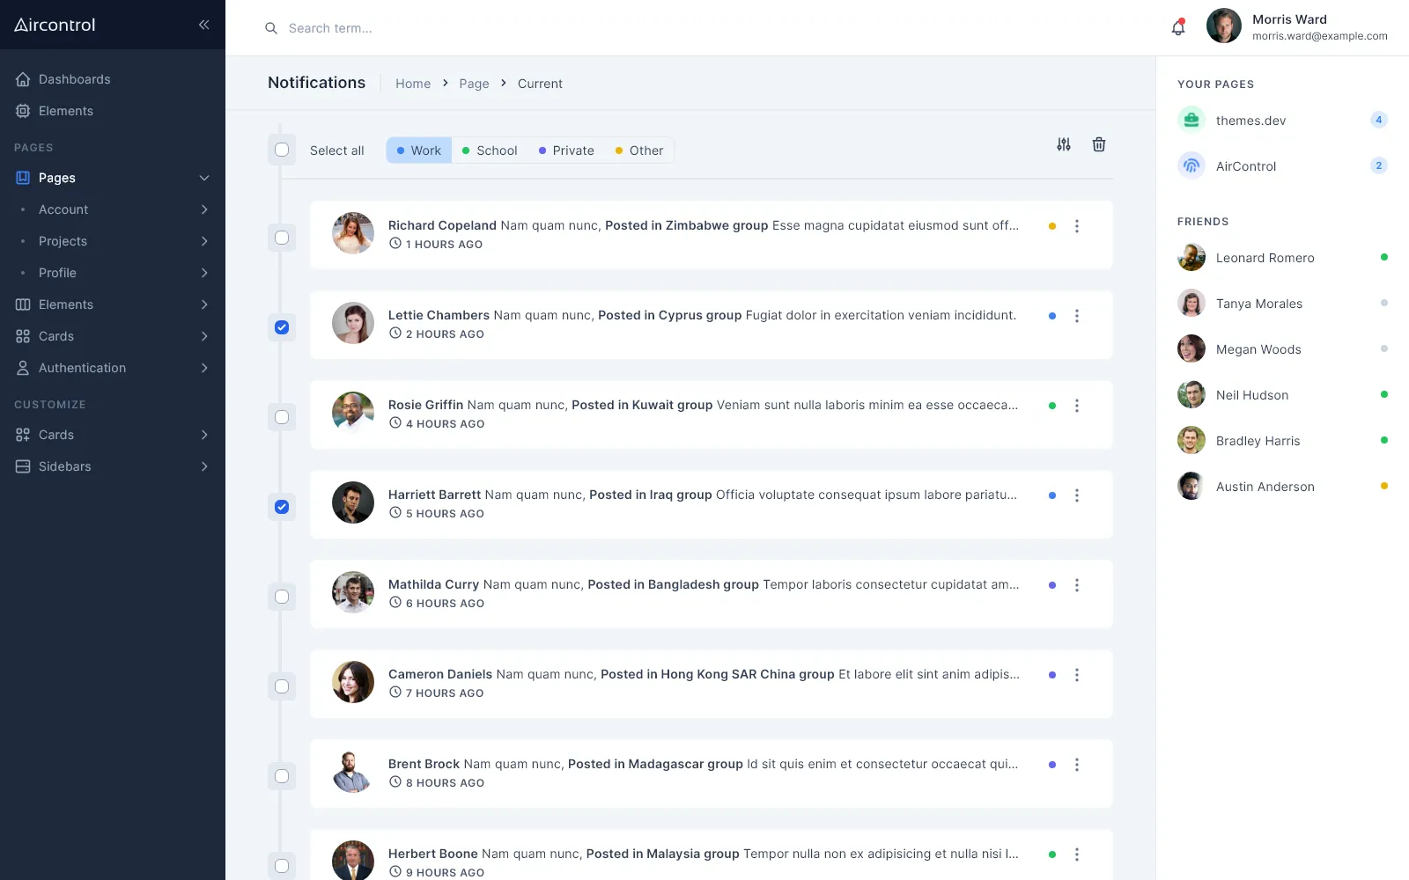
Task: Click the filter settings sliders icon
Action: 1064,144
